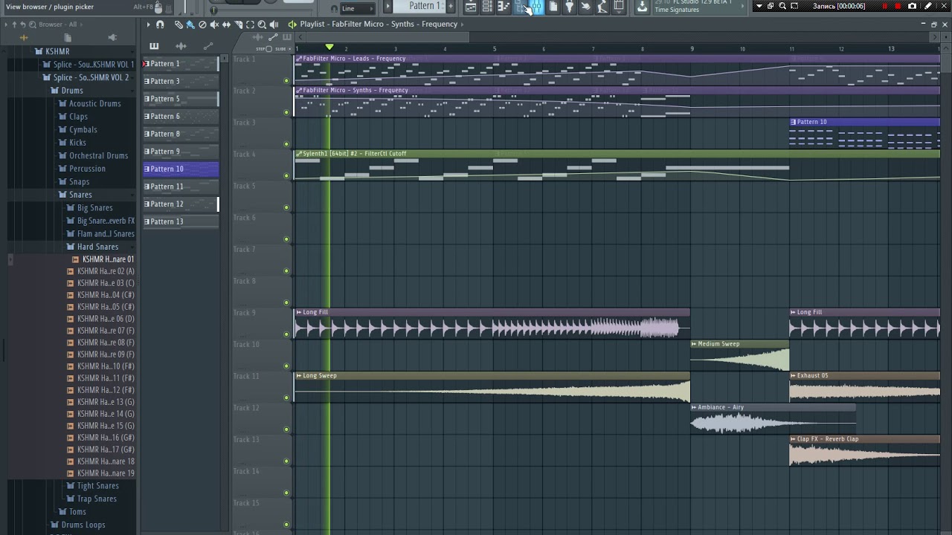
Task: Show patterns tab in the picker panel
Action: 154,46
